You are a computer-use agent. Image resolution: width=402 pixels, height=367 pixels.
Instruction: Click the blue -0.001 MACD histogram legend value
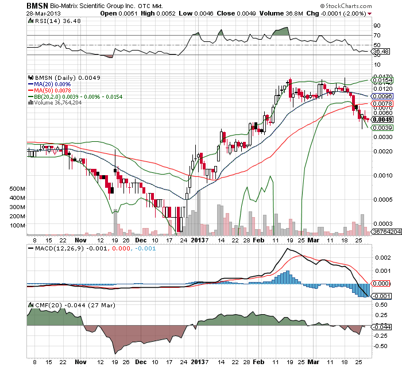[145, 248]
